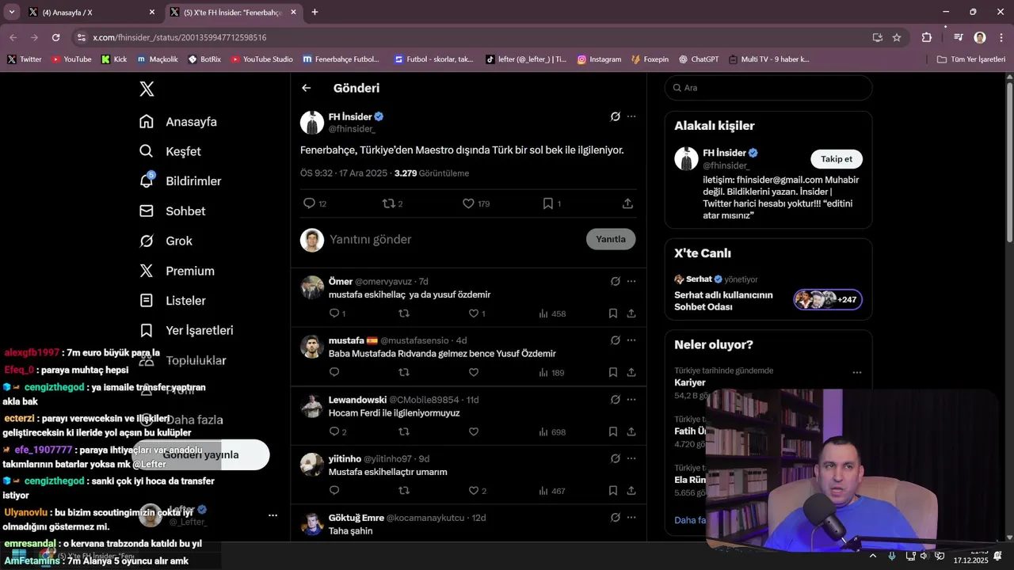Viewport: 1014px width, 570px height.
Task: Go back with Gönderi arrow
Action: 307,88
